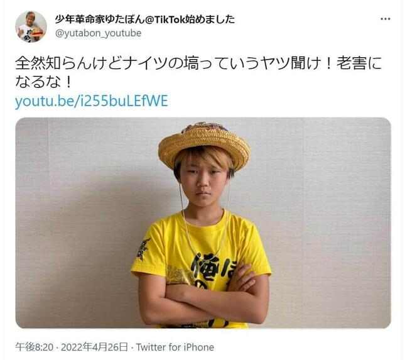Click the straw hat in the photo

pos(204,145)
